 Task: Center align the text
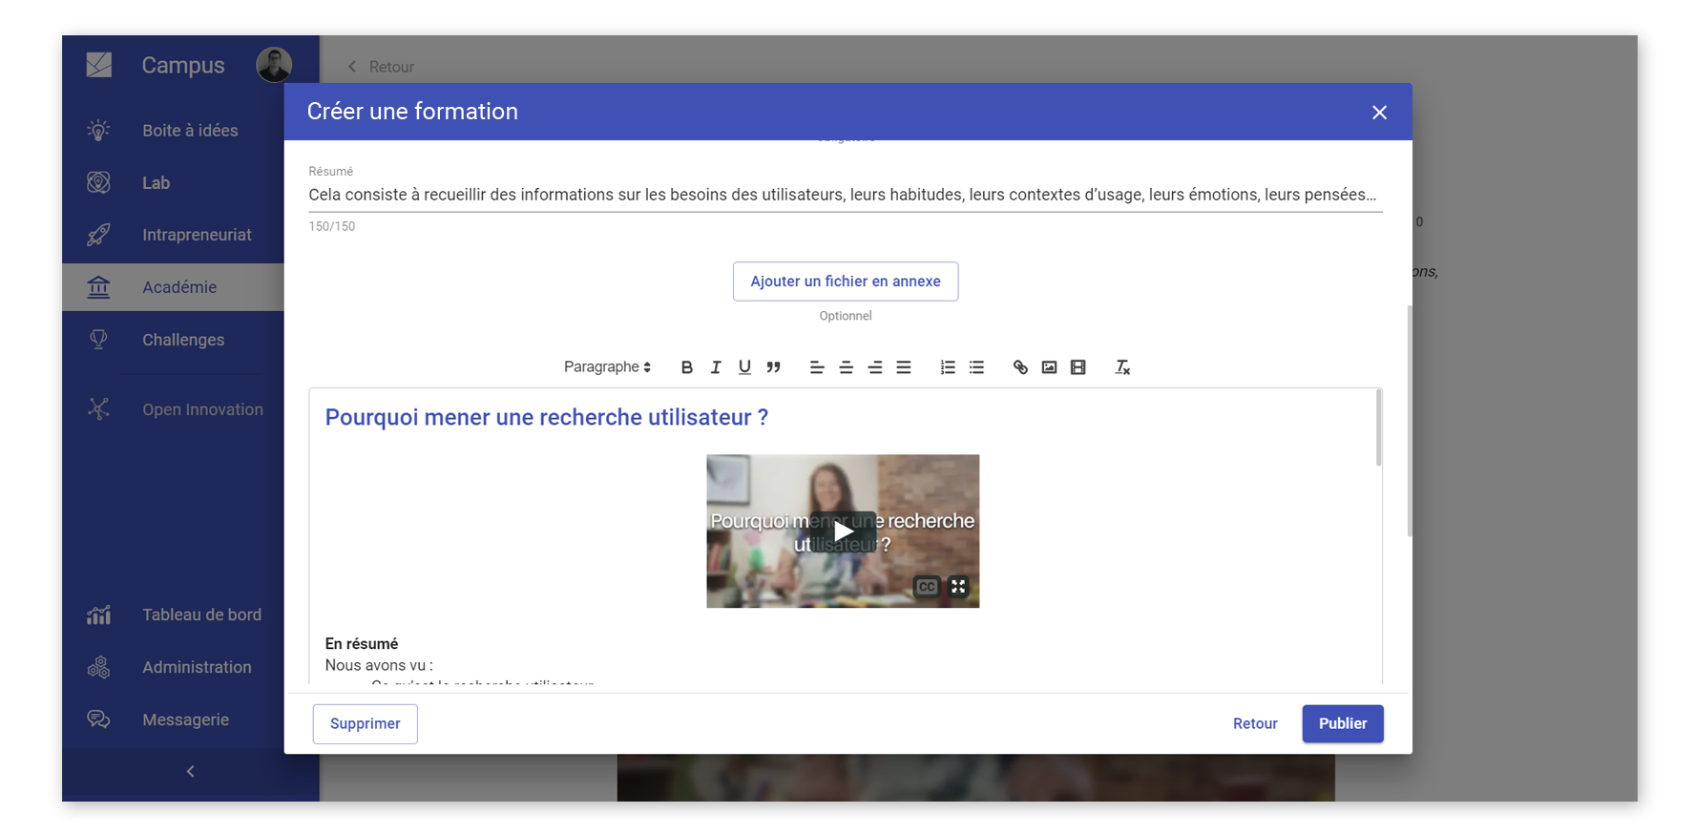(x=846, y=367)
